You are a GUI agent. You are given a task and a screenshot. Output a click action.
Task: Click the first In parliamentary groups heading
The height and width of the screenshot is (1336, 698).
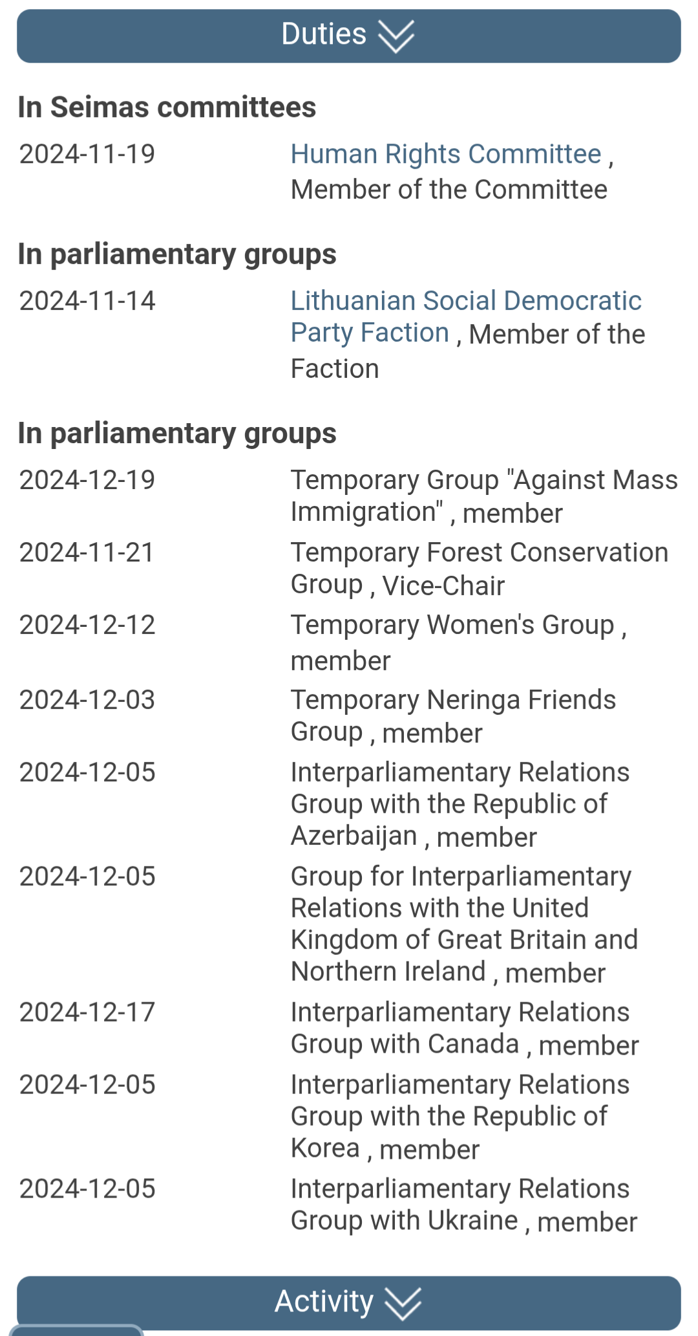pos(177,254)
